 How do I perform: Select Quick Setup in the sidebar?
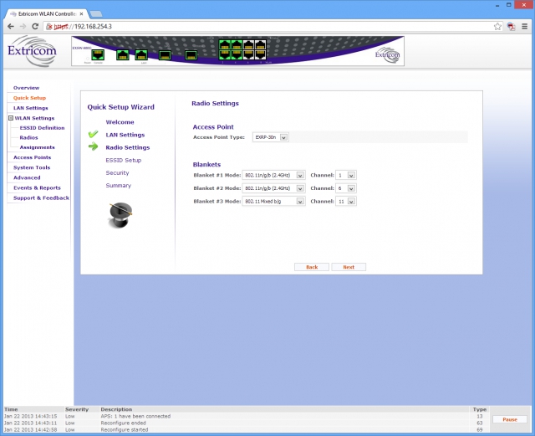coord(29,98)
